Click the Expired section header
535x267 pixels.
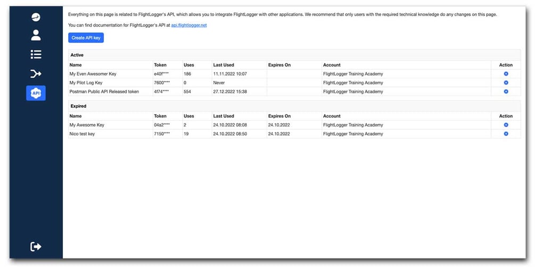pyautogui.click(x=294, y=106)
